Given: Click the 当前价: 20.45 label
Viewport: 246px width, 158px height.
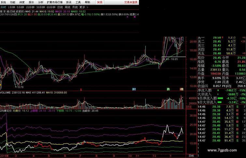Looking at the screenshot, I should [90, 111].
